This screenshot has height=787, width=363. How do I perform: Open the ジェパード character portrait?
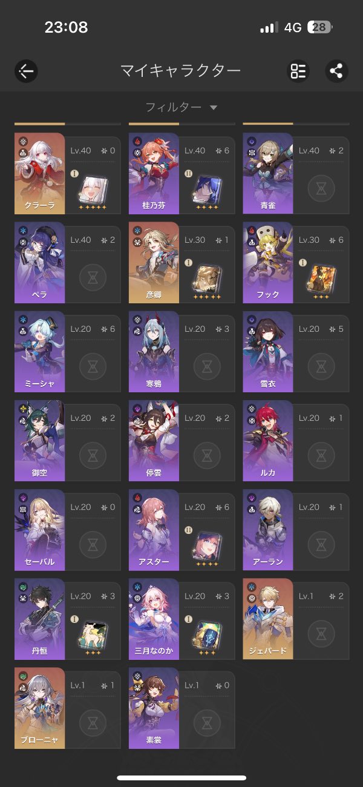click(268, 618)
